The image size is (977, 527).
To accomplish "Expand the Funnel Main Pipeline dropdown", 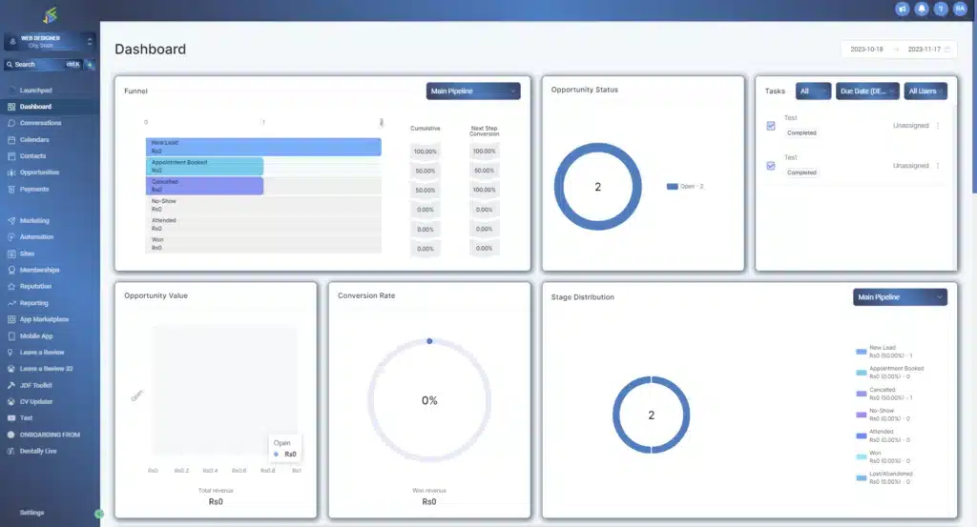I will [473, 91].
